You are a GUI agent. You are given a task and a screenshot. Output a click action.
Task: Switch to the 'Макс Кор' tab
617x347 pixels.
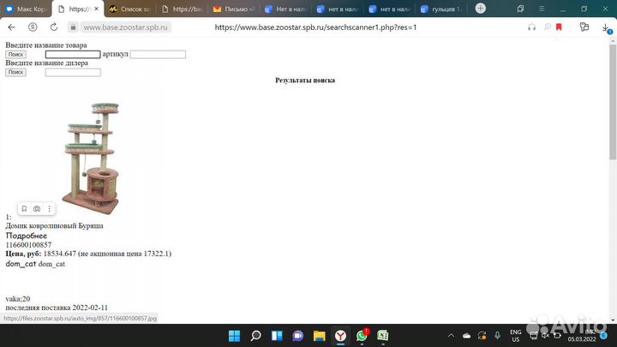pyautogui.click(x=27, y=9)
